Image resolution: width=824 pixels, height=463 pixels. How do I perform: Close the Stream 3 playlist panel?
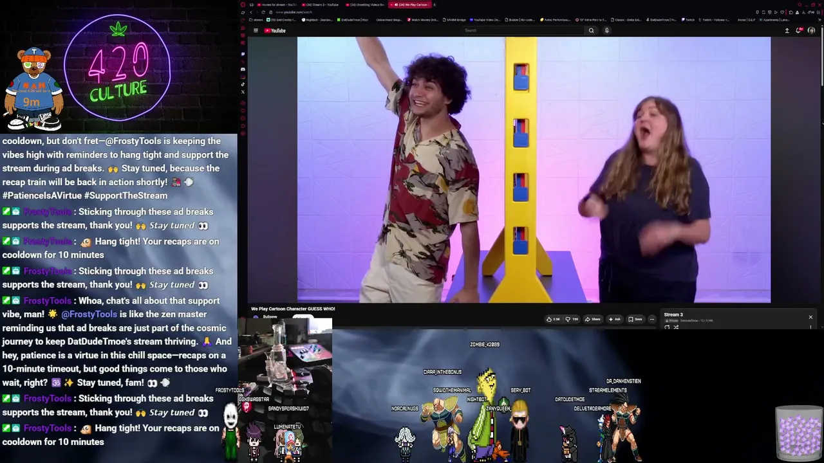(x=810, y=317)
